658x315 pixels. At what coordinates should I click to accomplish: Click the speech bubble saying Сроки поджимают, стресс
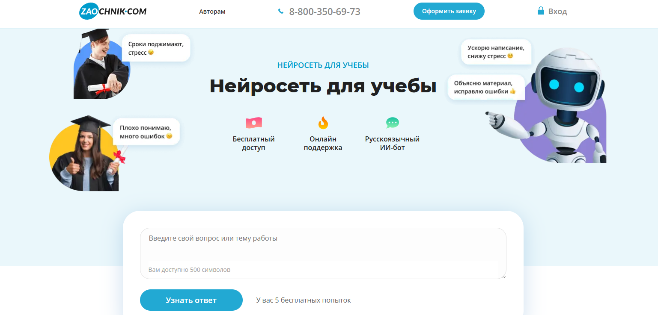(x=156, y=47)
